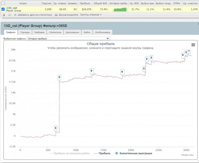The height and width of the screenshot is (163, 199).
Task: Click the $ win marker just above zero profit
Action: coord(56,128)
